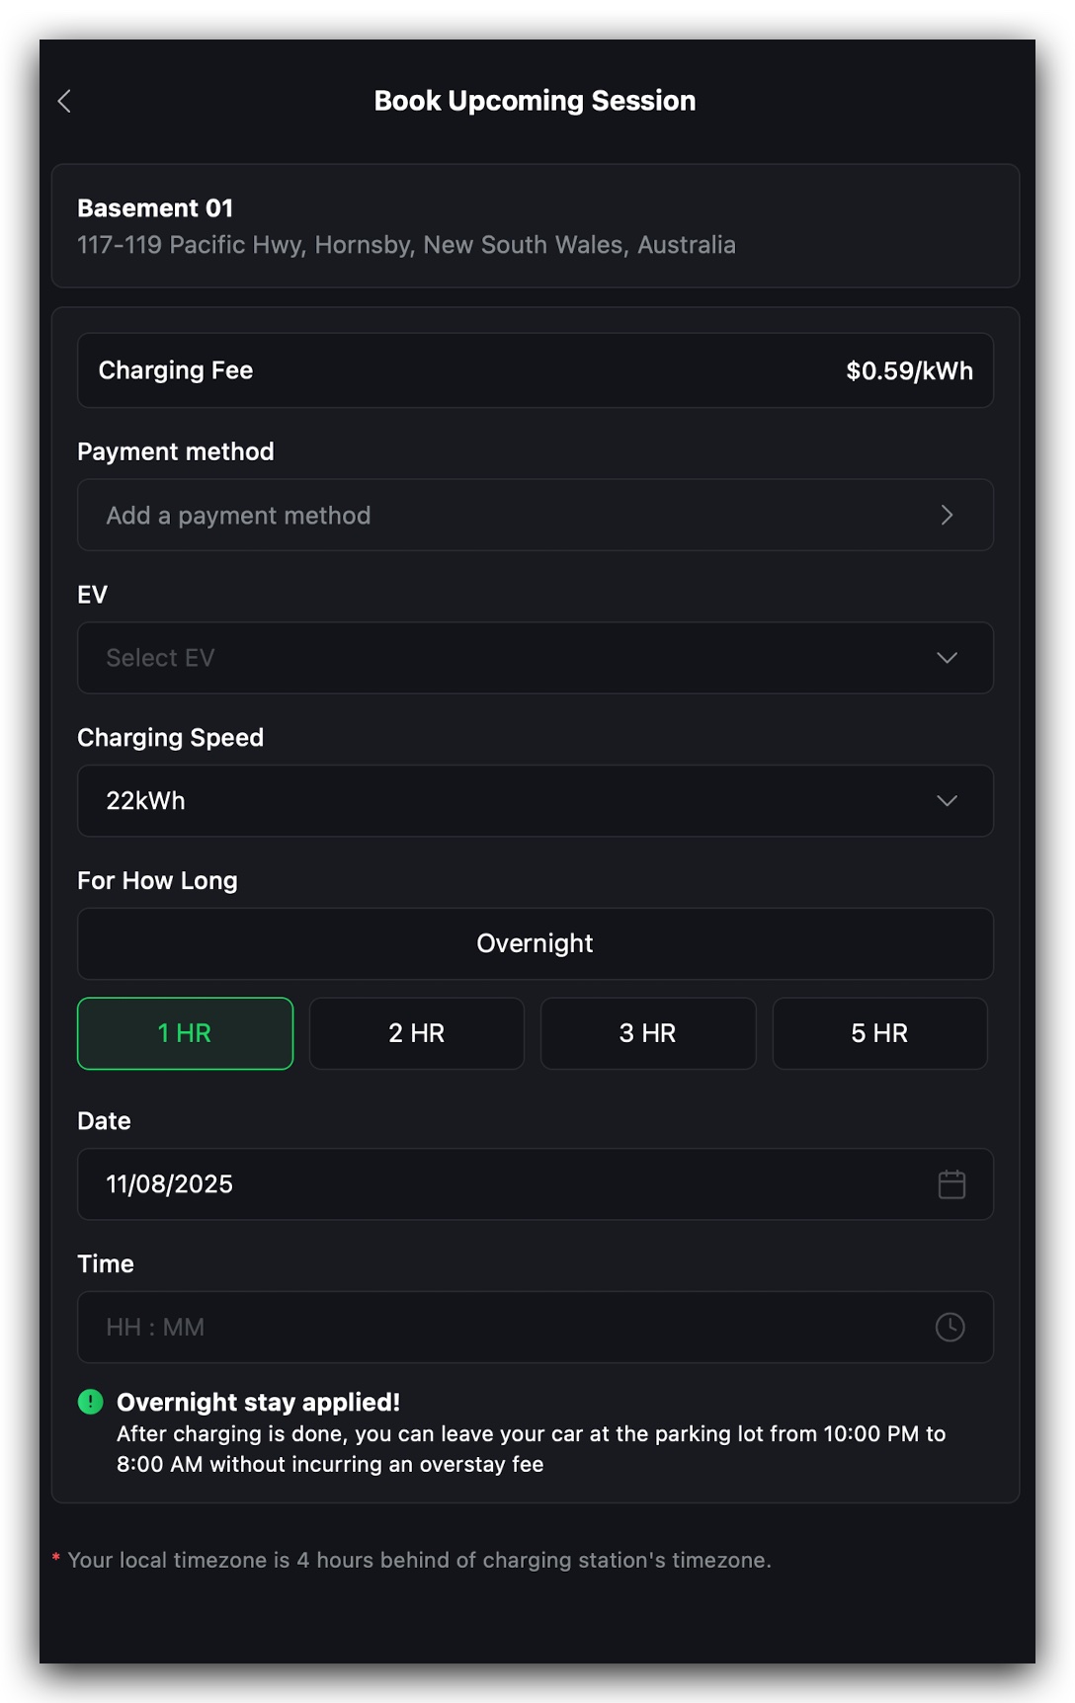The image size is (1075, 1703).
Task: Select the 2 HR duration option
Action: [416, 1033]
